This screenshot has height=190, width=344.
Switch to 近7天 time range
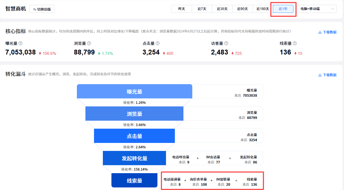click(202, 9)
